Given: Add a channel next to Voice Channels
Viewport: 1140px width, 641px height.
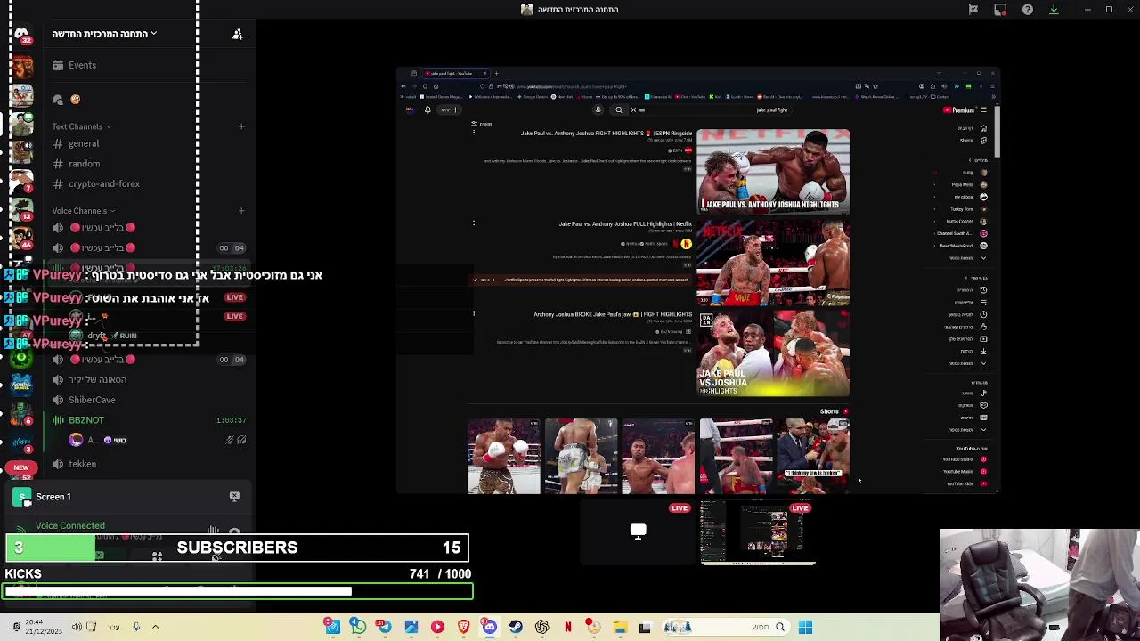Looking at the screenshot, I should pyautogui.click(x=241, y=211).
